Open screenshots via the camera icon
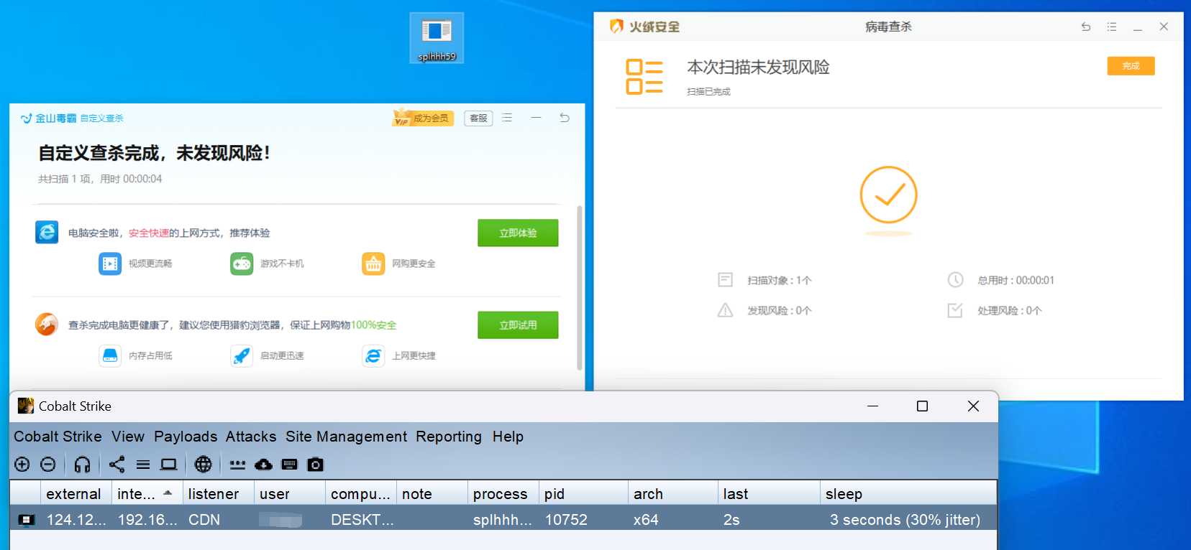Screen dimensions: 1191x550 click(316, 465)
